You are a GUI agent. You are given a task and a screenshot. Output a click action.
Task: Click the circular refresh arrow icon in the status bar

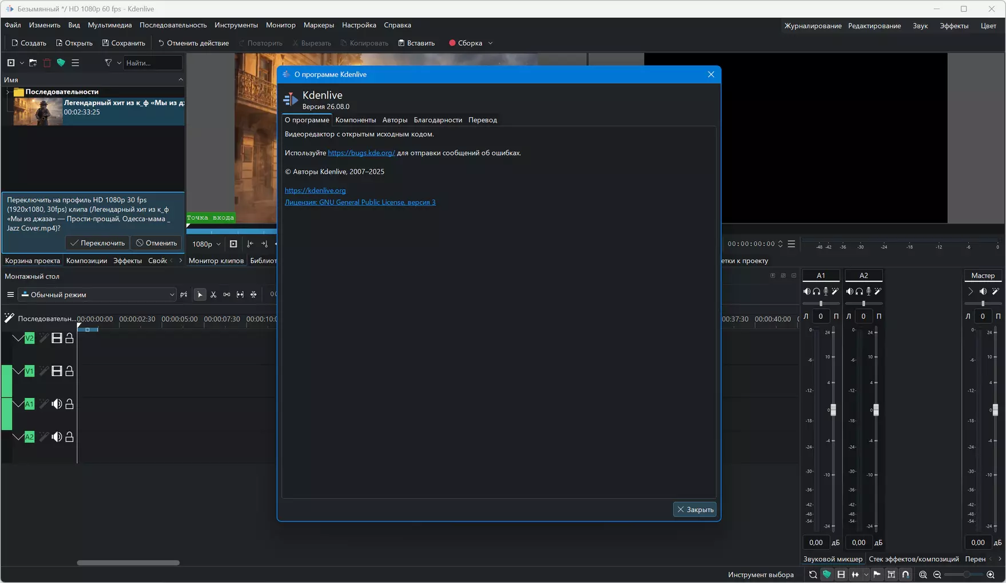(x=813, y=575)
